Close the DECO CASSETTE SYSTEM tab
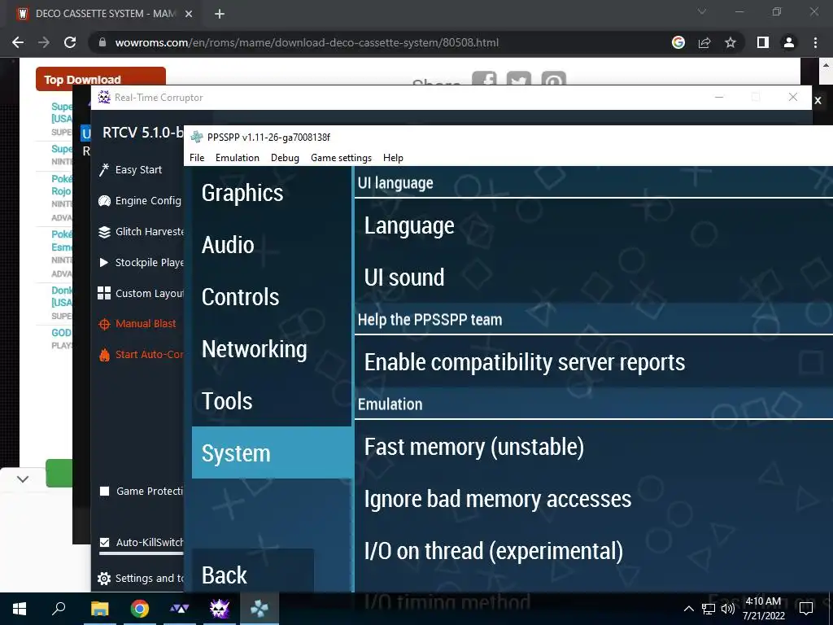This screenshot has height=625, width=833. click(189, 14)
